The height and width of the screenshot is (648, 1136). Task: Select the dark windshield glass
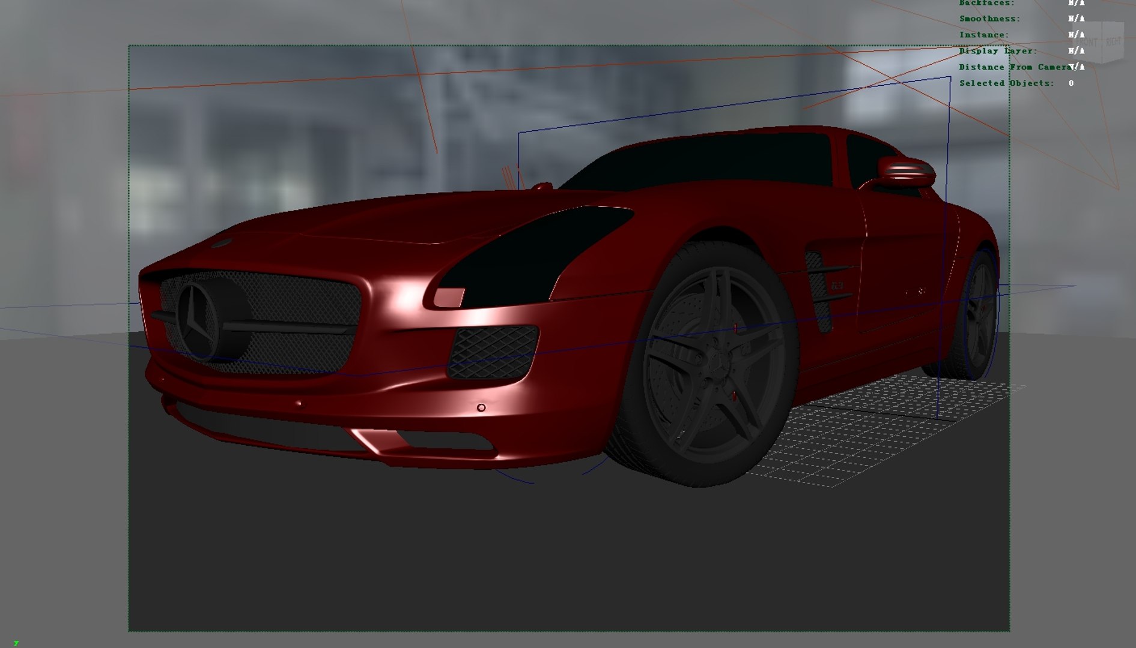pos(697,160)
